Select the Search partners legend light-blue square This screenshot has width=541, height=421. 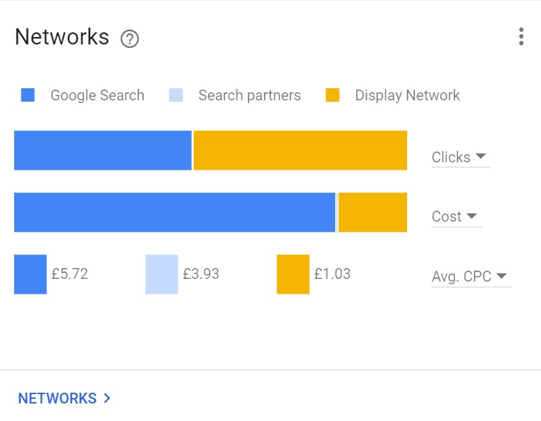point(176,95)
